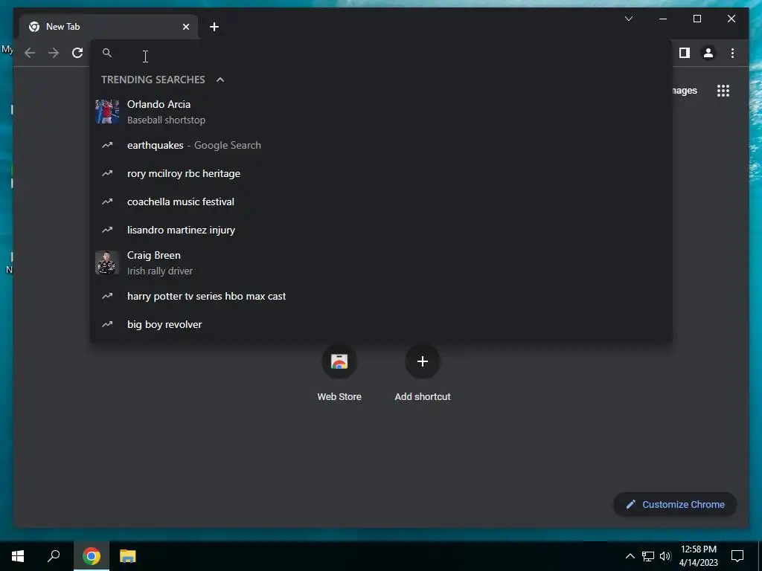This screenshot has width=762, height=571.
Task: Open the Images link
Action: (x=685, y=91)
